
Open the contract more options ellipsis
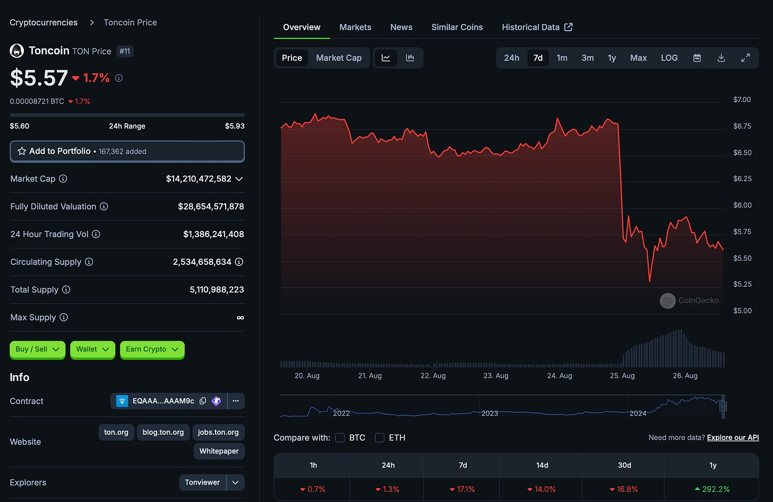tap(236, 401)
